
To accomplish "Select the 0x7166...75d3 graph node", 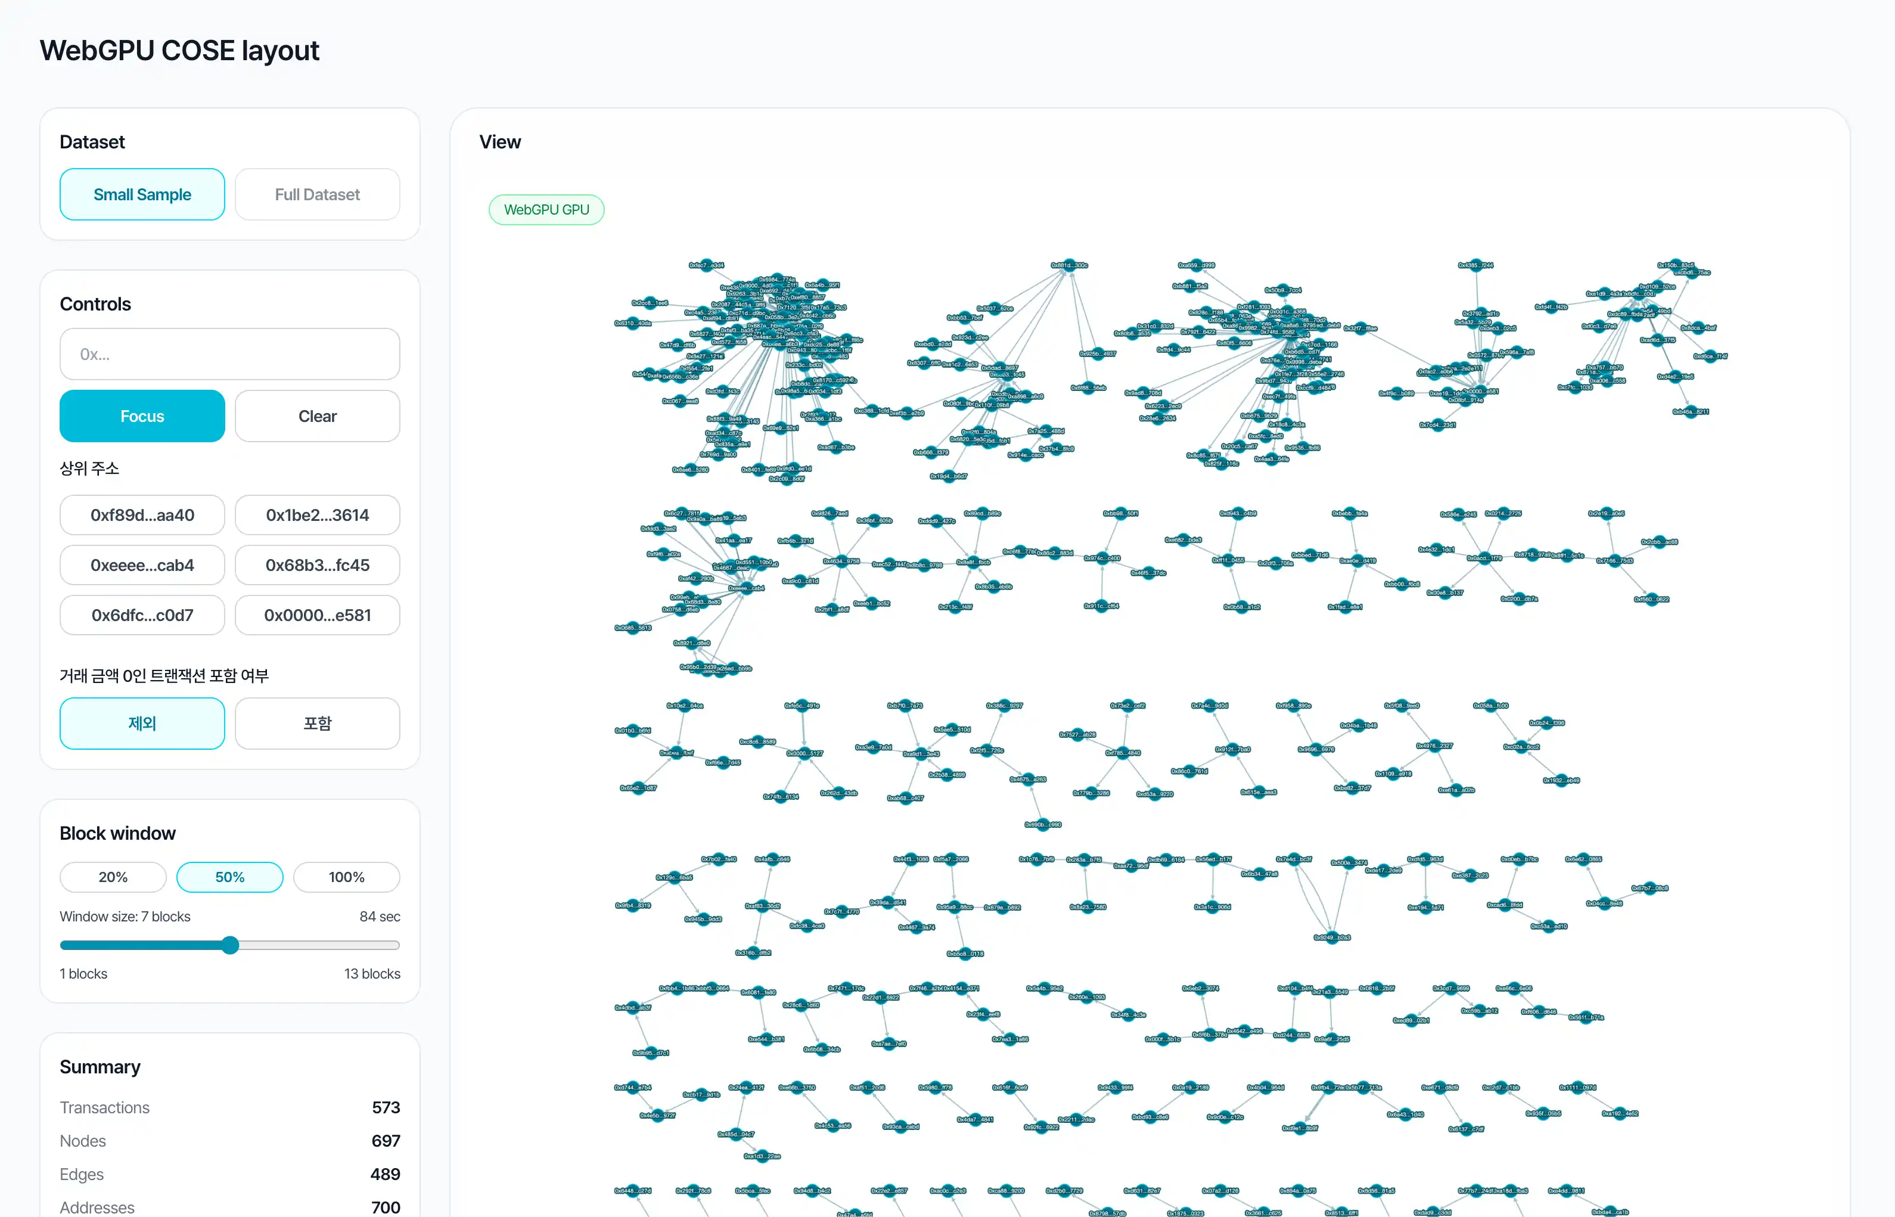I will [1614, 560].
